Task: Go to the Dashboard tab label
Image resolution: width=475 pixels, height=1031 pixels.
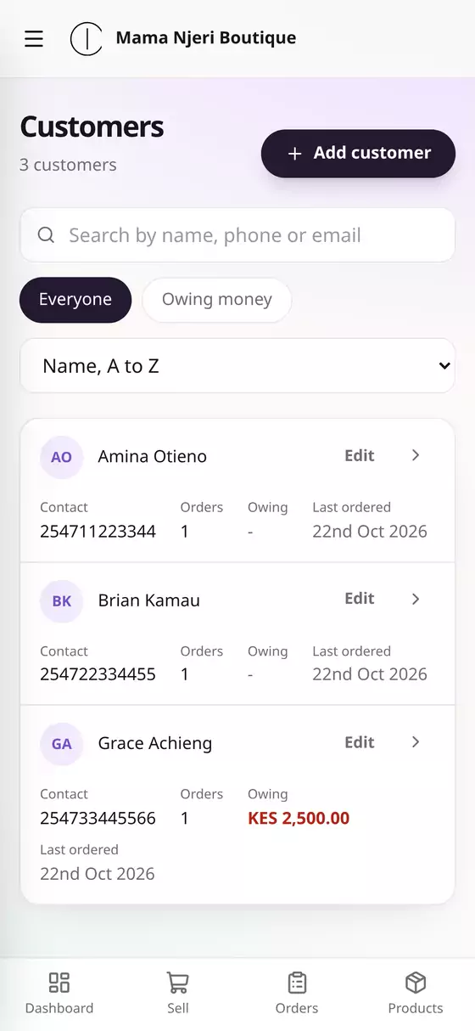Action: click(59, 1008)
